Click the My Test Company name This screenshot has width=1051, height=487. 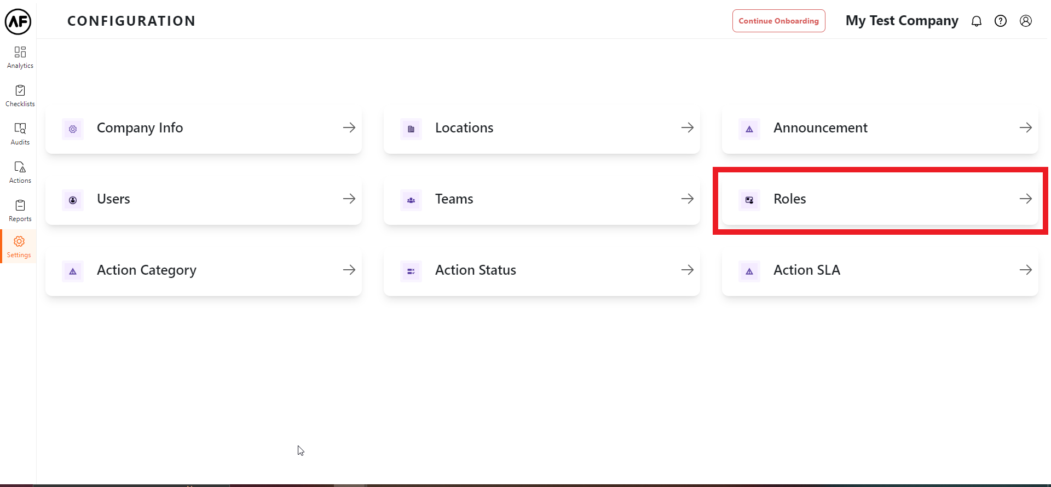(x=902, y=21)
